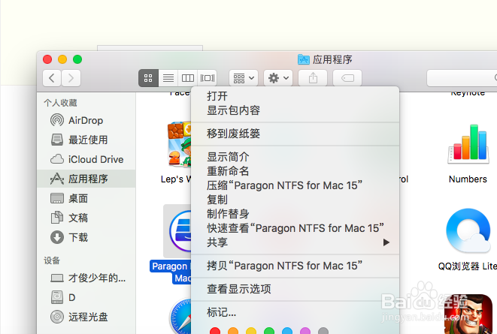Open iCloud Drive in the sidebar

coord(86,159)
